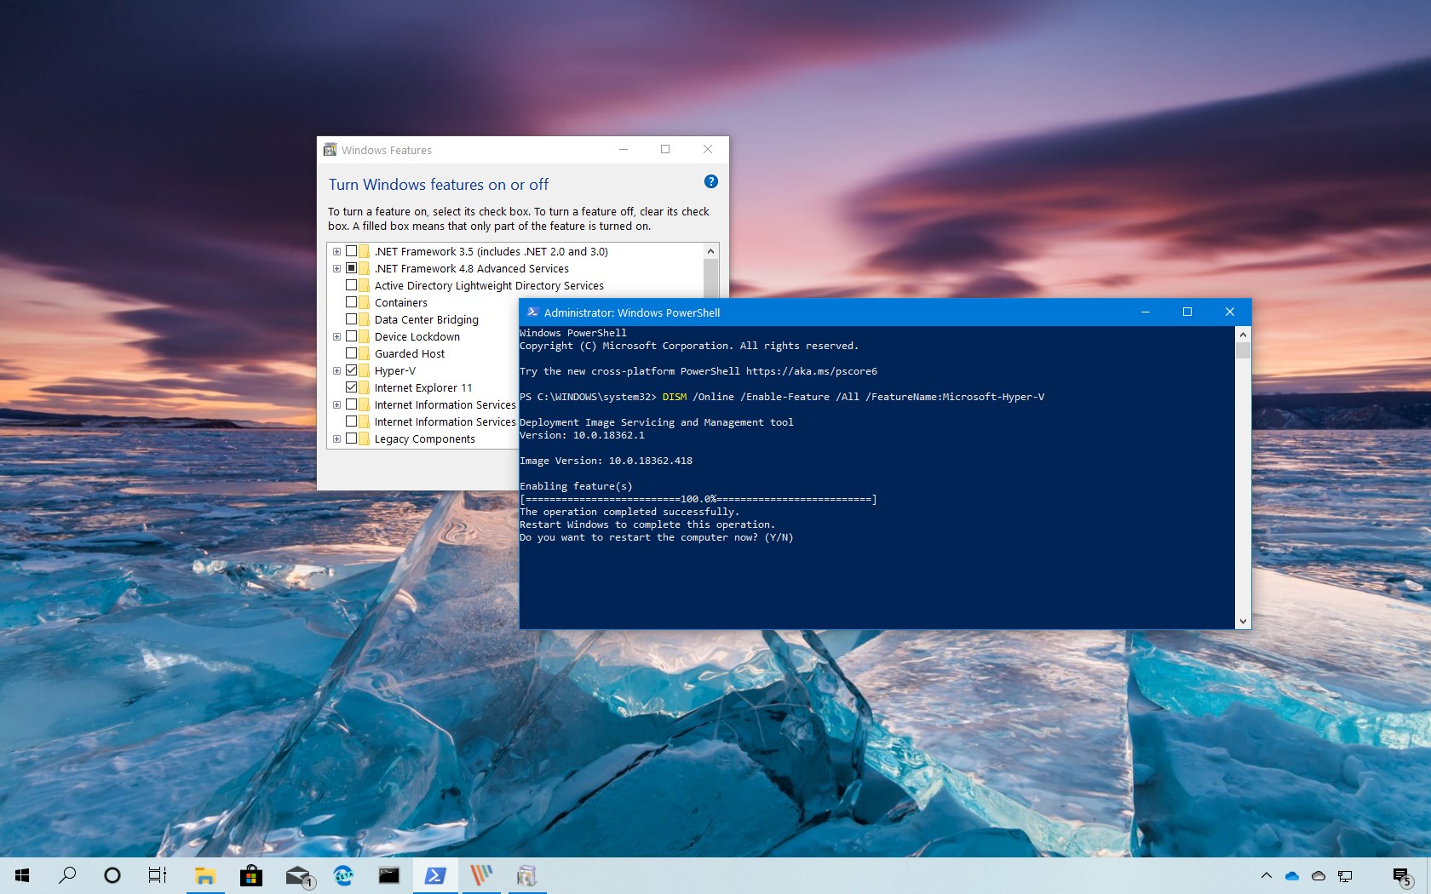Disable Internet Explorer 11 feature
Screen dimensions: 1431x894
pyautogui.click(x=353, y=387)
